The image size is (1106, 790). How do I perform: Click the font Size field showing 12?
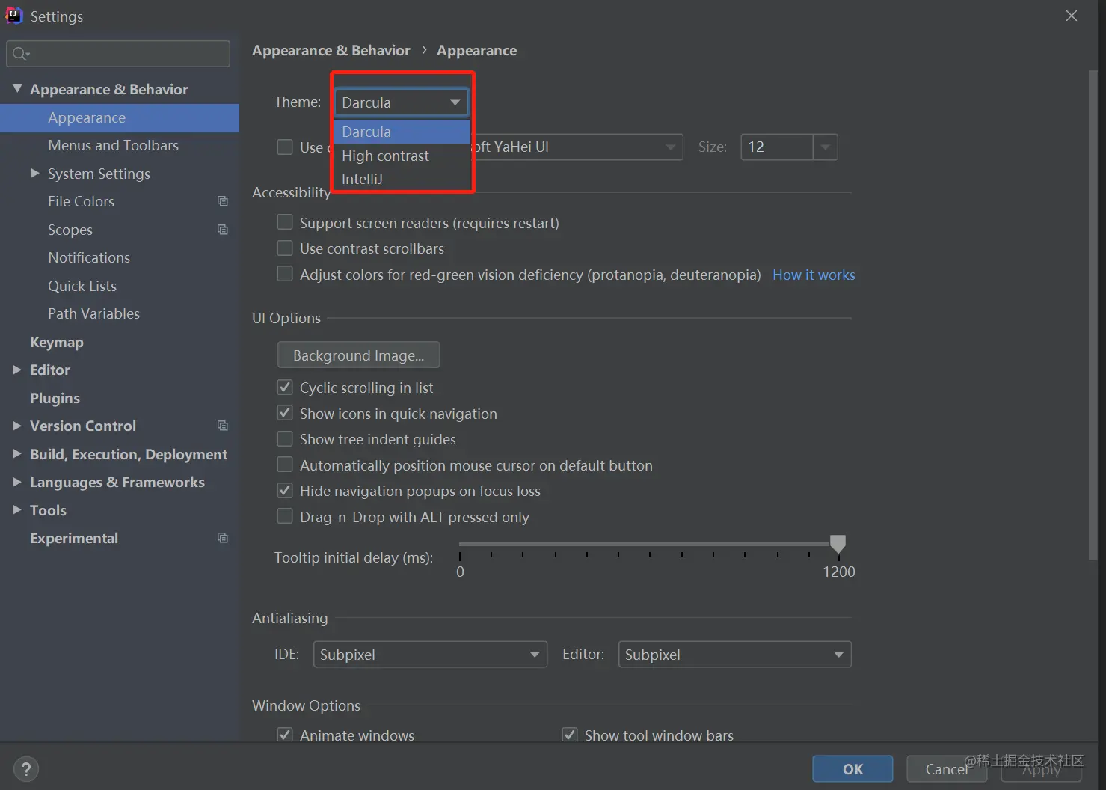[776, 147]
